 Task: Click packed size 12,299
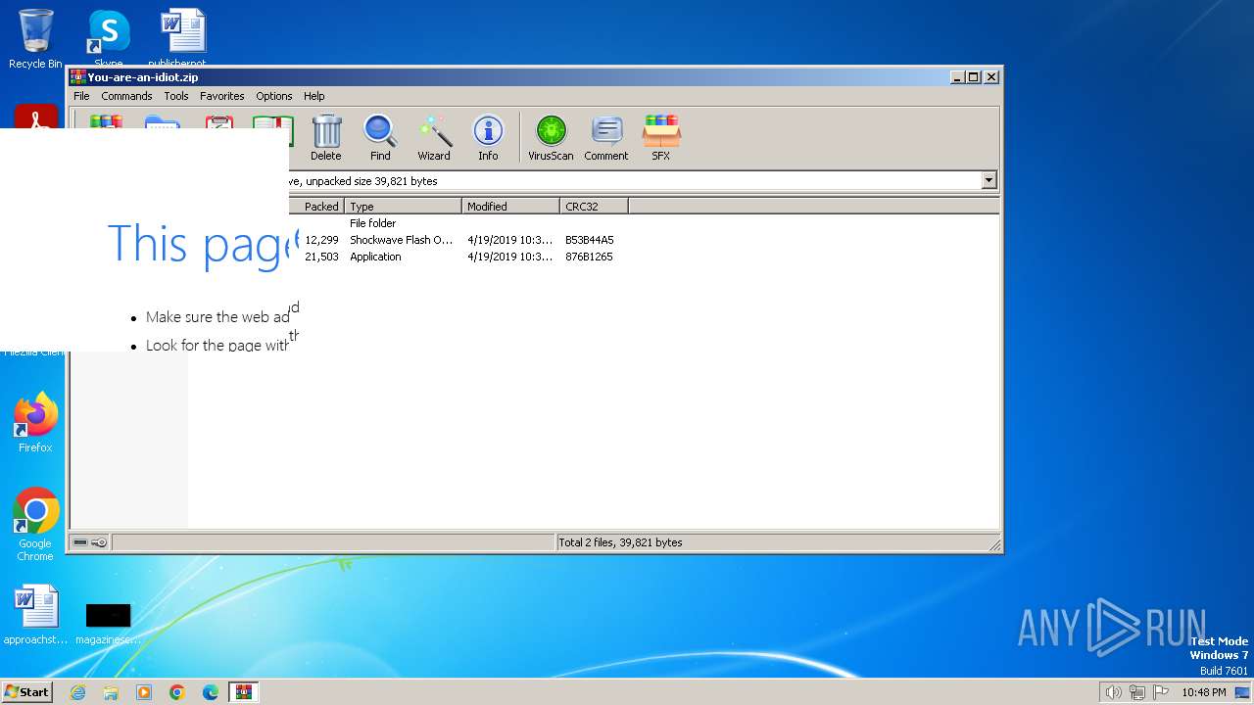(321, 240)
